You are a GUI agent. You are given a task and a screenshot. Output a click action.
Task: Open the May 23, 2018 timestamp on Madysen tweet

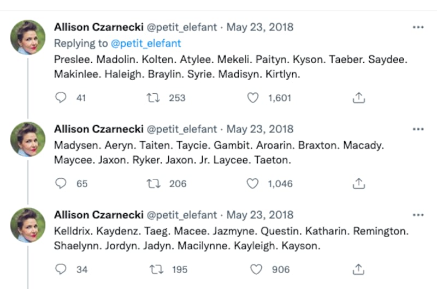click(x=259, y=129)
